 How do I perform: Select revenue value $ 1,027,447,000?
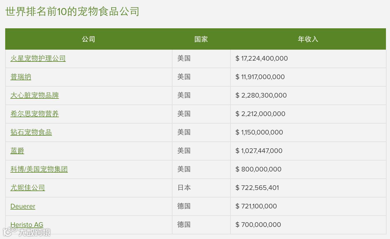pyautogui.click(x=259, y=151)
